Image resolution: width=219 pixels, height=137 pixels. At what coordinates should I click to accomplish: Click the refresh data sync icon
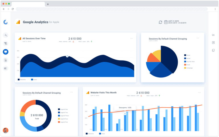click(x=161, y=22)
